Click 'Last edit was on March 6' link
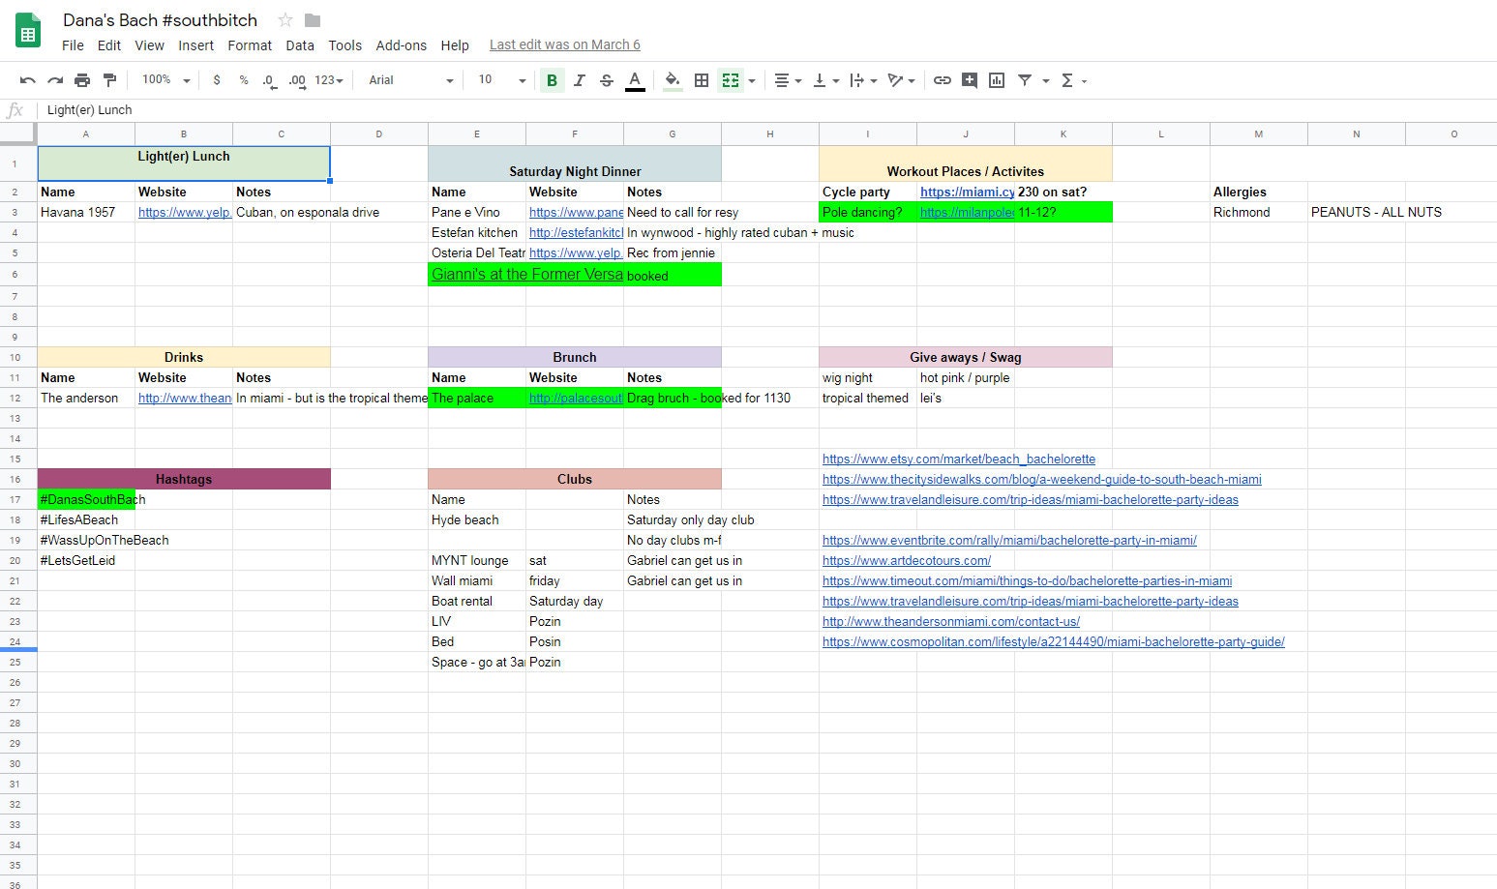Image resolution: width=1497 pixels, height=889 pixels. [565, 45]
